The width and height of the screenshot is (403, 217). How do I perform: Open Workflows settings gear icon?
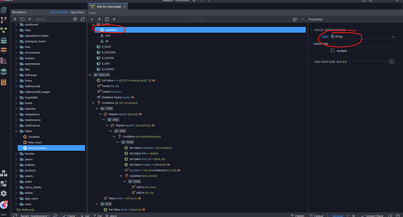[x=75, y=19]
